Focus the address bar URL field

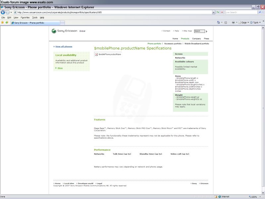[x=113, y=12]
